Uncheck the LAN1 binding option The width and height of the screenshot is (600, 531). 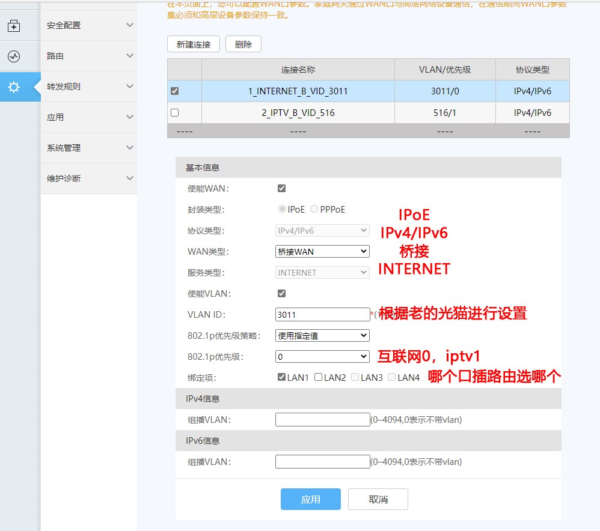pos(280,377)
